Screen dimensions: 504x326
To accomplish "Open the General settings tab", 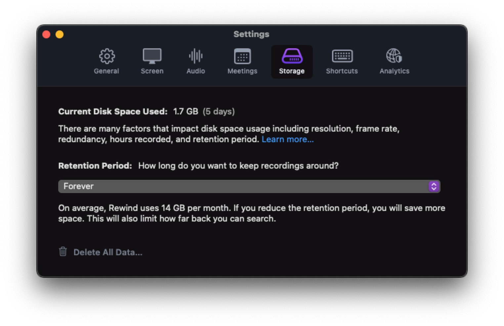I will click(106, 62).
